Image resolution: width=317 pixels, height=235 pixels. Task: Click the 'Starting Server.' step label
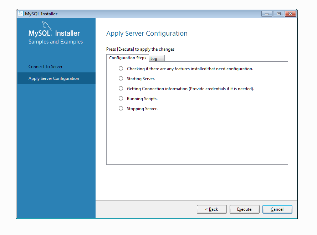[141, 79]
